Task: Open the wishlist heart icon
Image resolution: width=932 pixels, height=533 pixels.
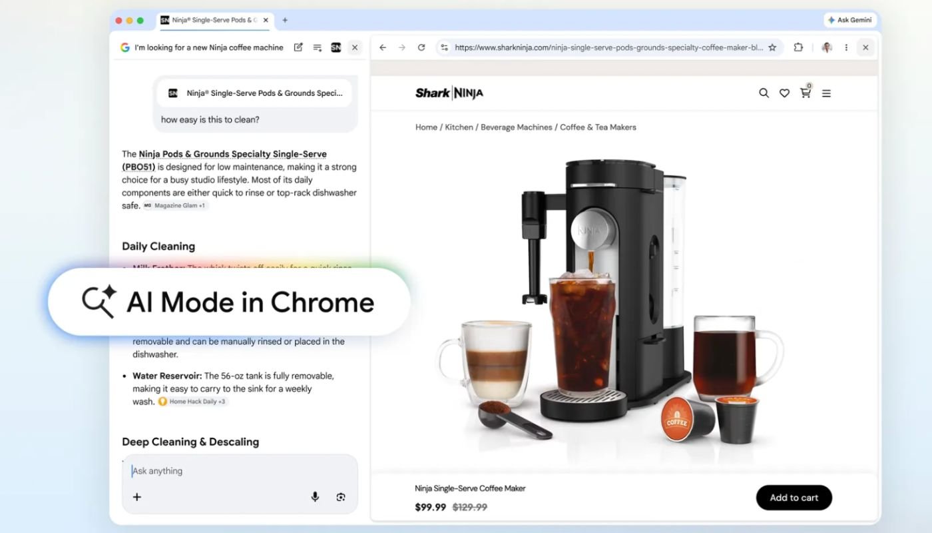Action: 784,93
